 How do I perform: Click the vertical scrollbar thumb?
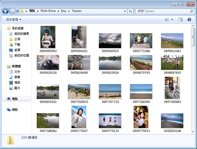(193, 37)
